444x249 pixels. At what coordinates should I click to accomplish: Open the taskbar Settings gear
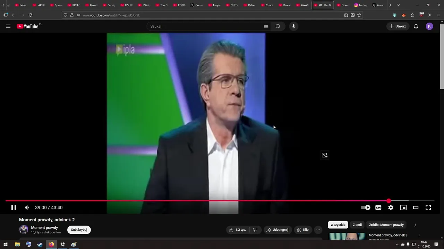click(62, 245)
